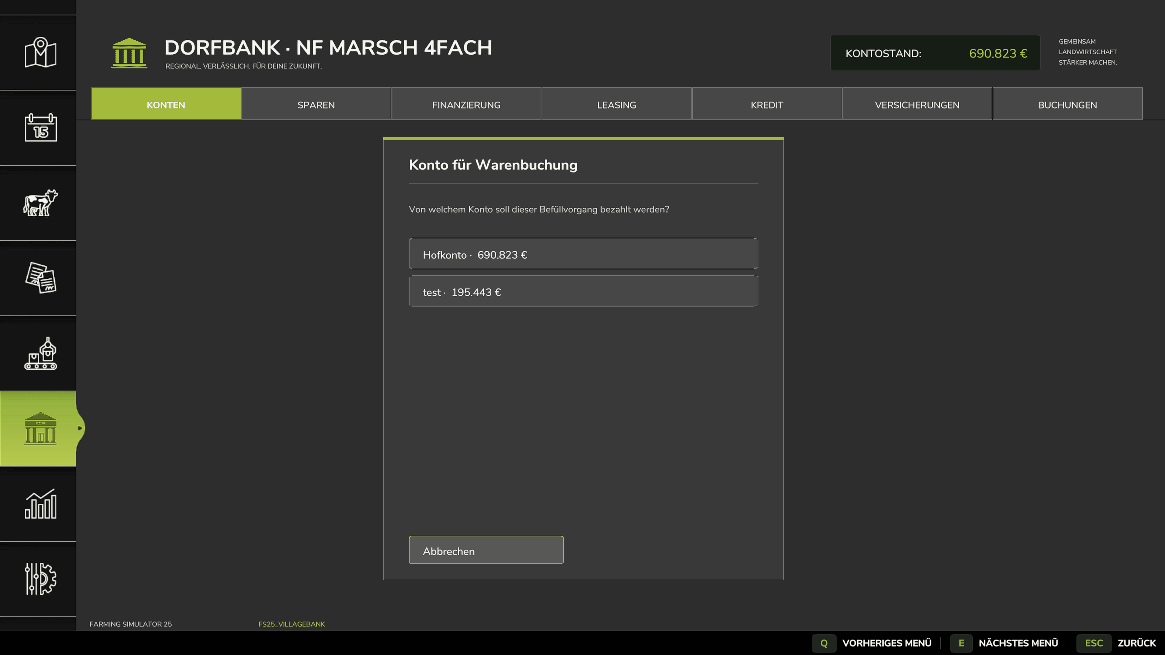Go to Nächstes Menü
The height and width of the screenshot is (655, 1165).
pyautogui.click(x=1018, y=643)
